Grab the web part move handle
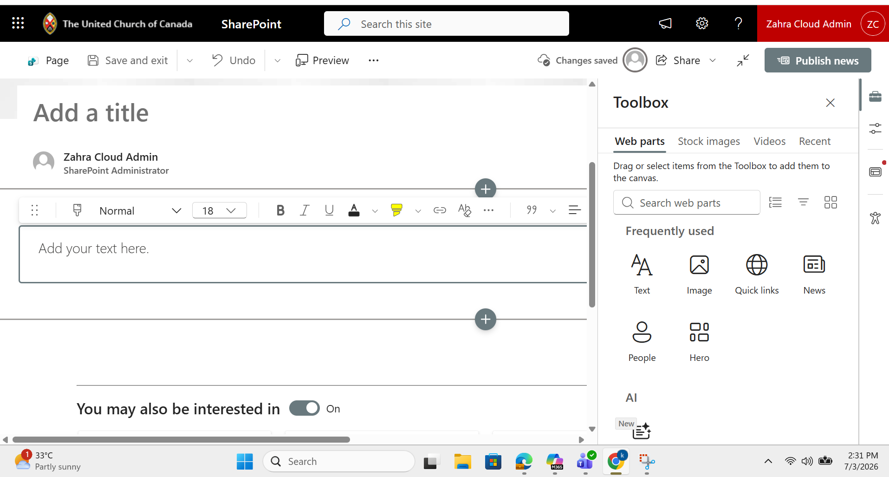889x477 pixels. click(x=34, y=210)
